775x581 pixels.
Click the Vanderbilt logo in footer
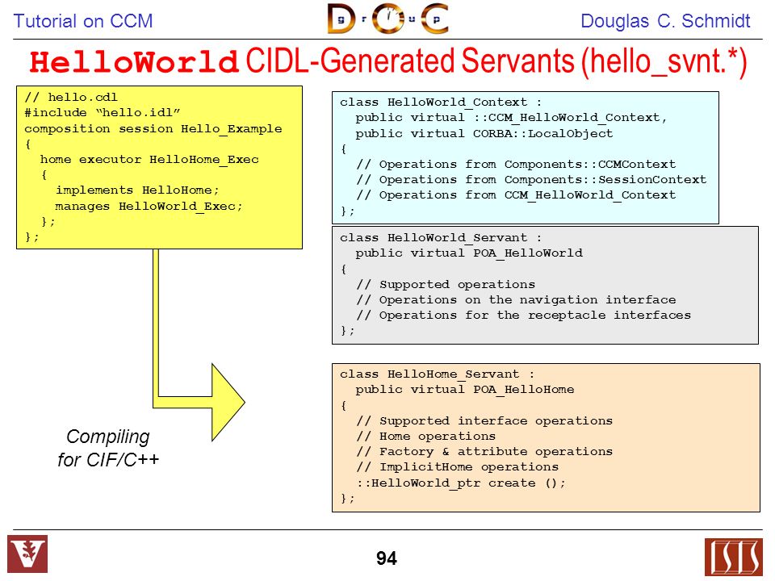pos(27,554)
